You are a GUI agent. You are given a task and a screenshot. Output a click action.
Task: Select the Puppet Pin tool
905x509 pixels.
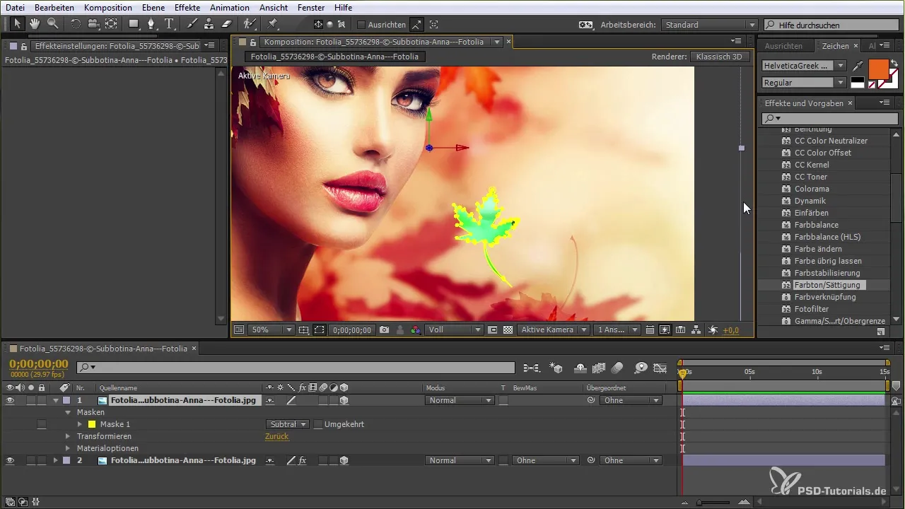click(273, 24)
